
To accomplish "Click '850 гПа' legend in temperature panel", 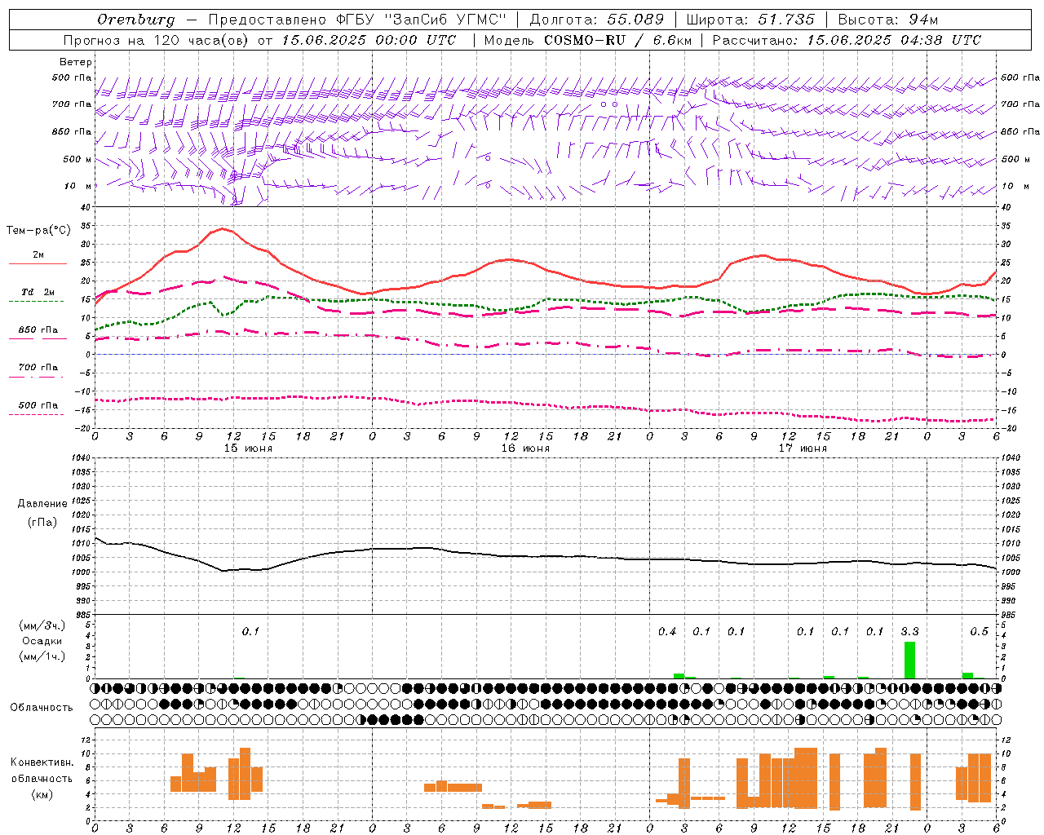I will (38, 330).
